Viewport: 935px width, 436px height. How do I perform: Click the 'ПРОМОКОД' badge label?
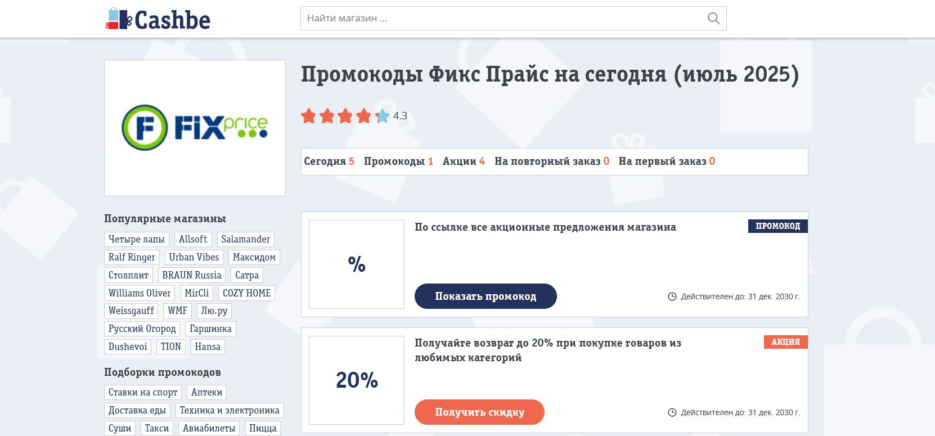coord(778,226)
